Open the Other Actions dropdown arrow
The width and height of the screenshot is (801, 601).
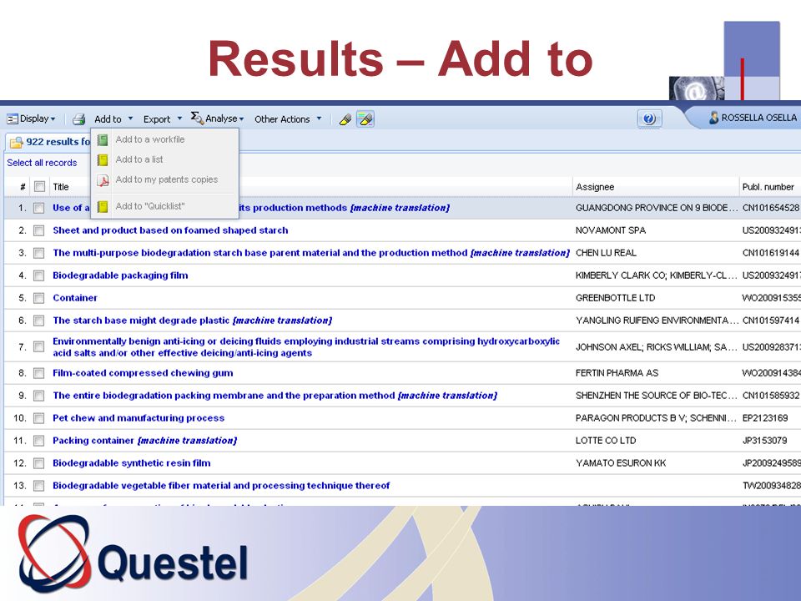[320, 119]
